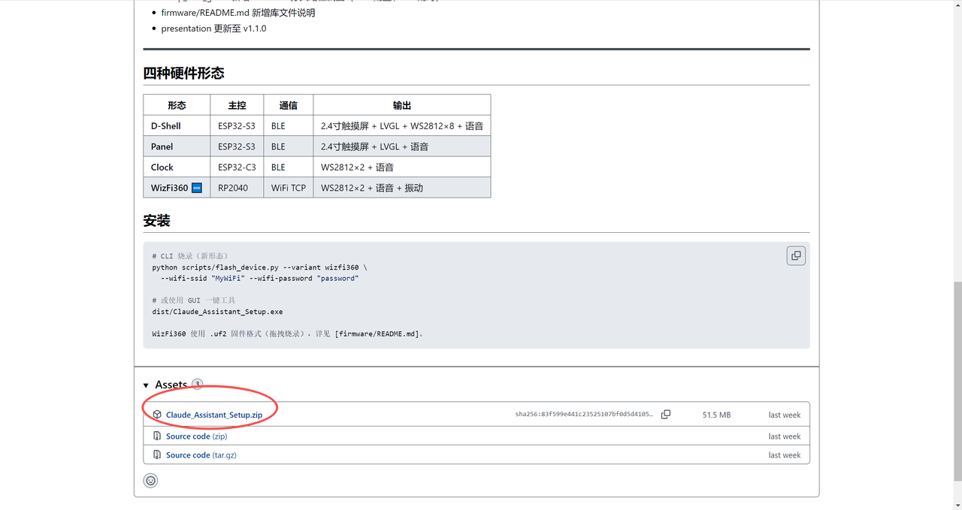Click the file icon beside Source code (tar.gz)

pyautogui.click(x=157, y=454)
